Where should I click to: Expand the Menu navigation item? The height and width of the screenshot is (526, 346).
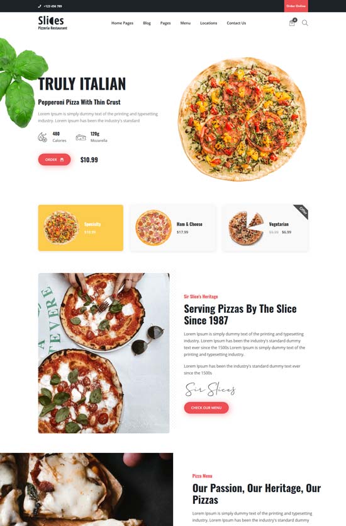click(x=186, y=23)
